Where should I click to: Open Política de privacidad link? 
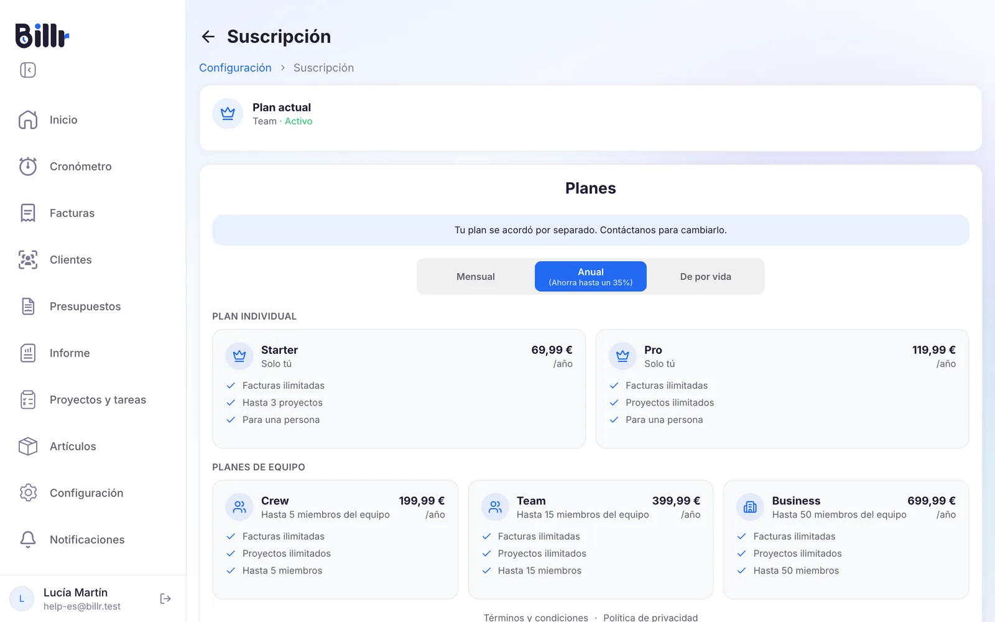(650, 617)
